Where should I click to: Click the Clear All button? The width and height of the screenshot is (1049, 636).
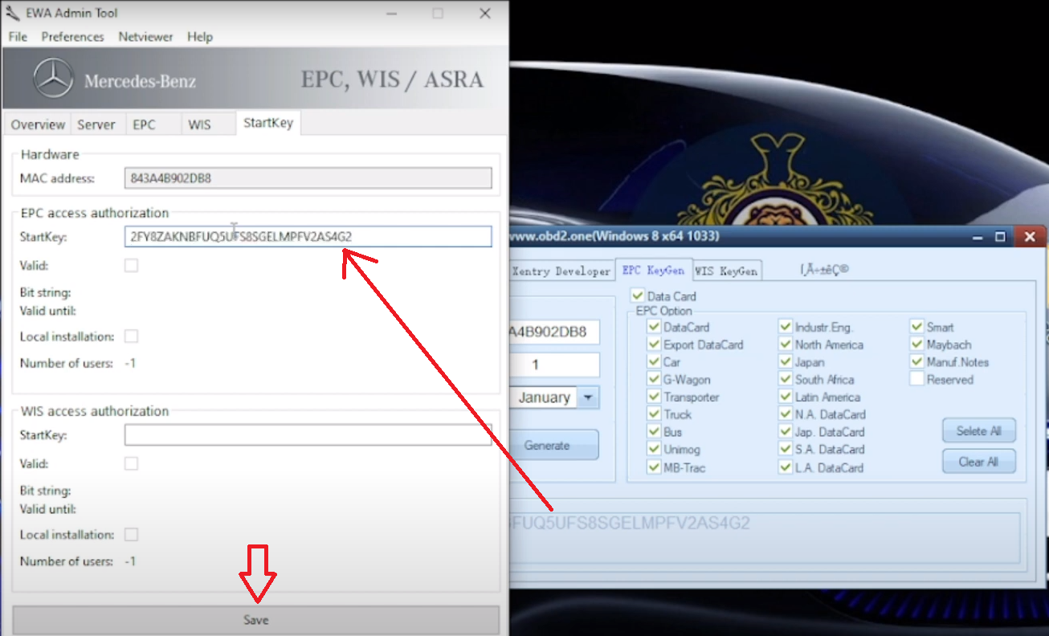[x=978, y=462]
